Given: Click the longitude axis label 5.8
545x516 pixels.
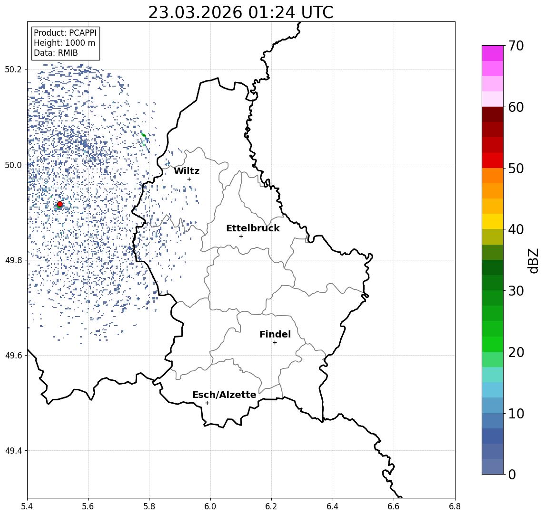Looking at the screenshot, I should coord(149,506).
